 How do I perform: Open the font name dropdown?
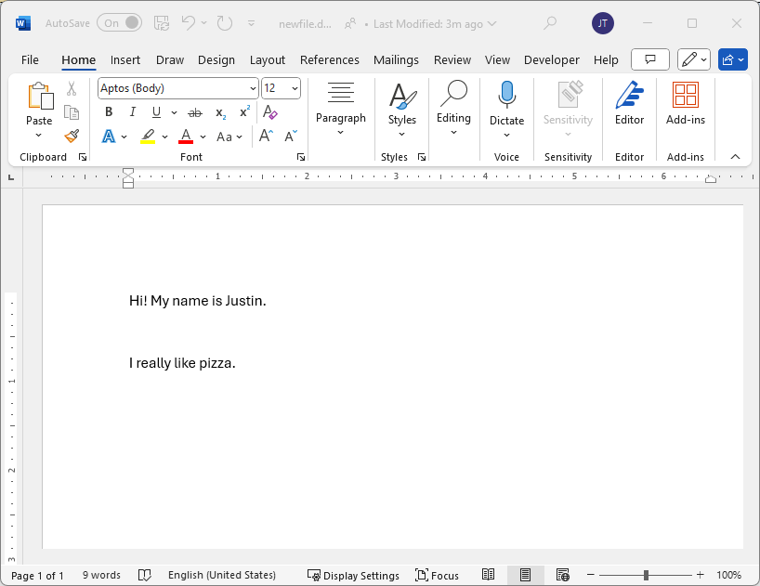253,88
